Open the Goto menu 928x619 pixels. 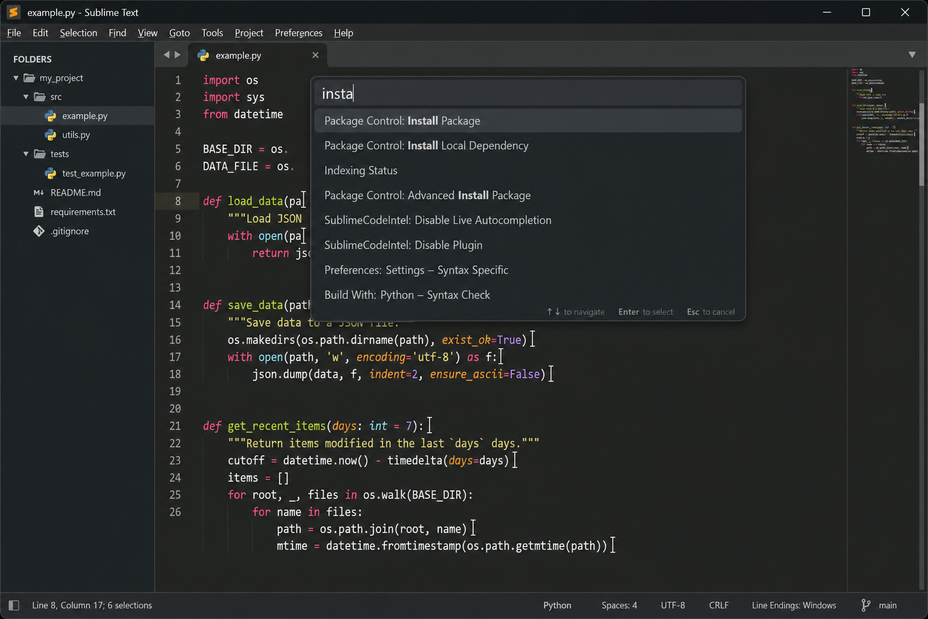point(179,33)
